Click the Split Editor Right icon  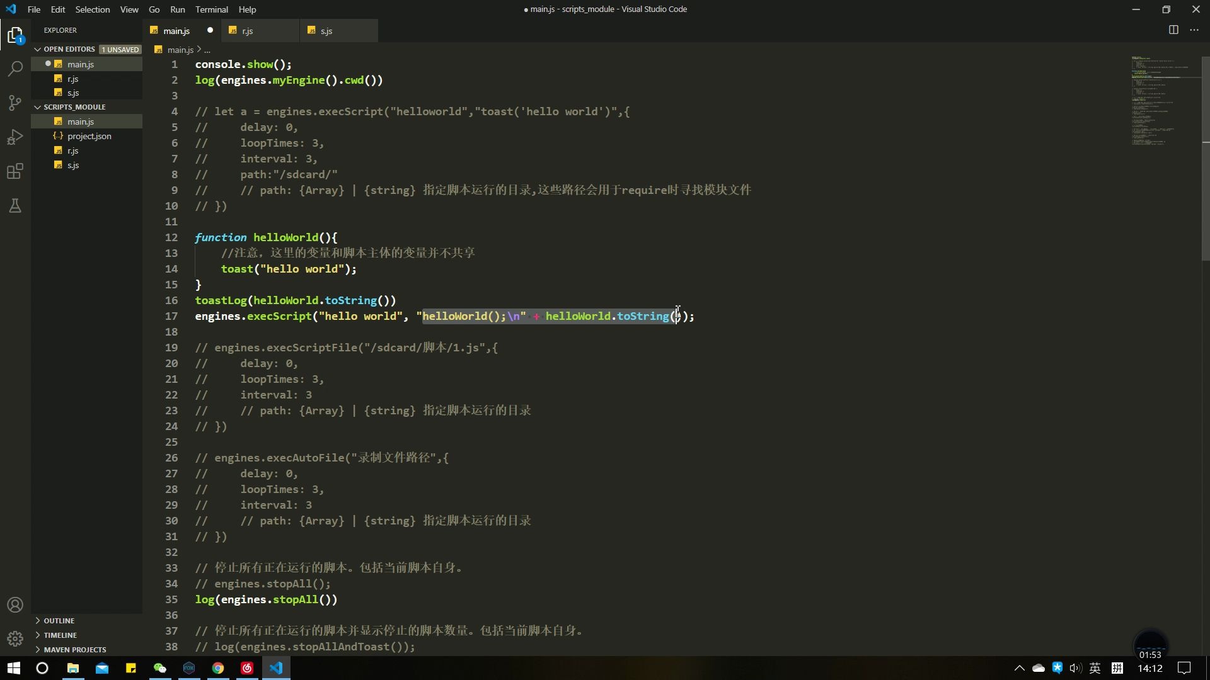coord(1173,30)
